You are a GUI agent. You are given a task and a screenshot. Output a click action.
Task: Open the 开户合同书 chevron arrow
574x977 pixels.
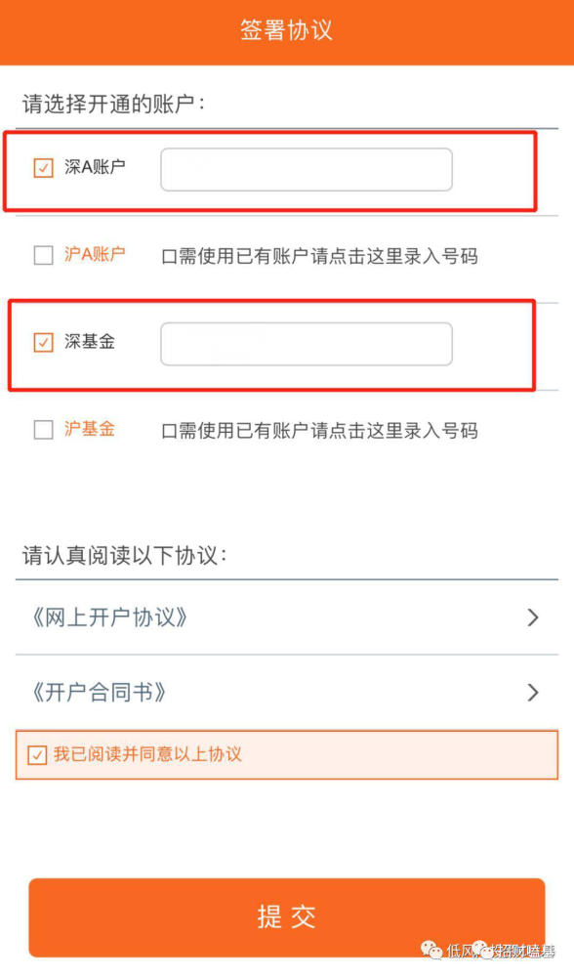(x=533, y=693)
